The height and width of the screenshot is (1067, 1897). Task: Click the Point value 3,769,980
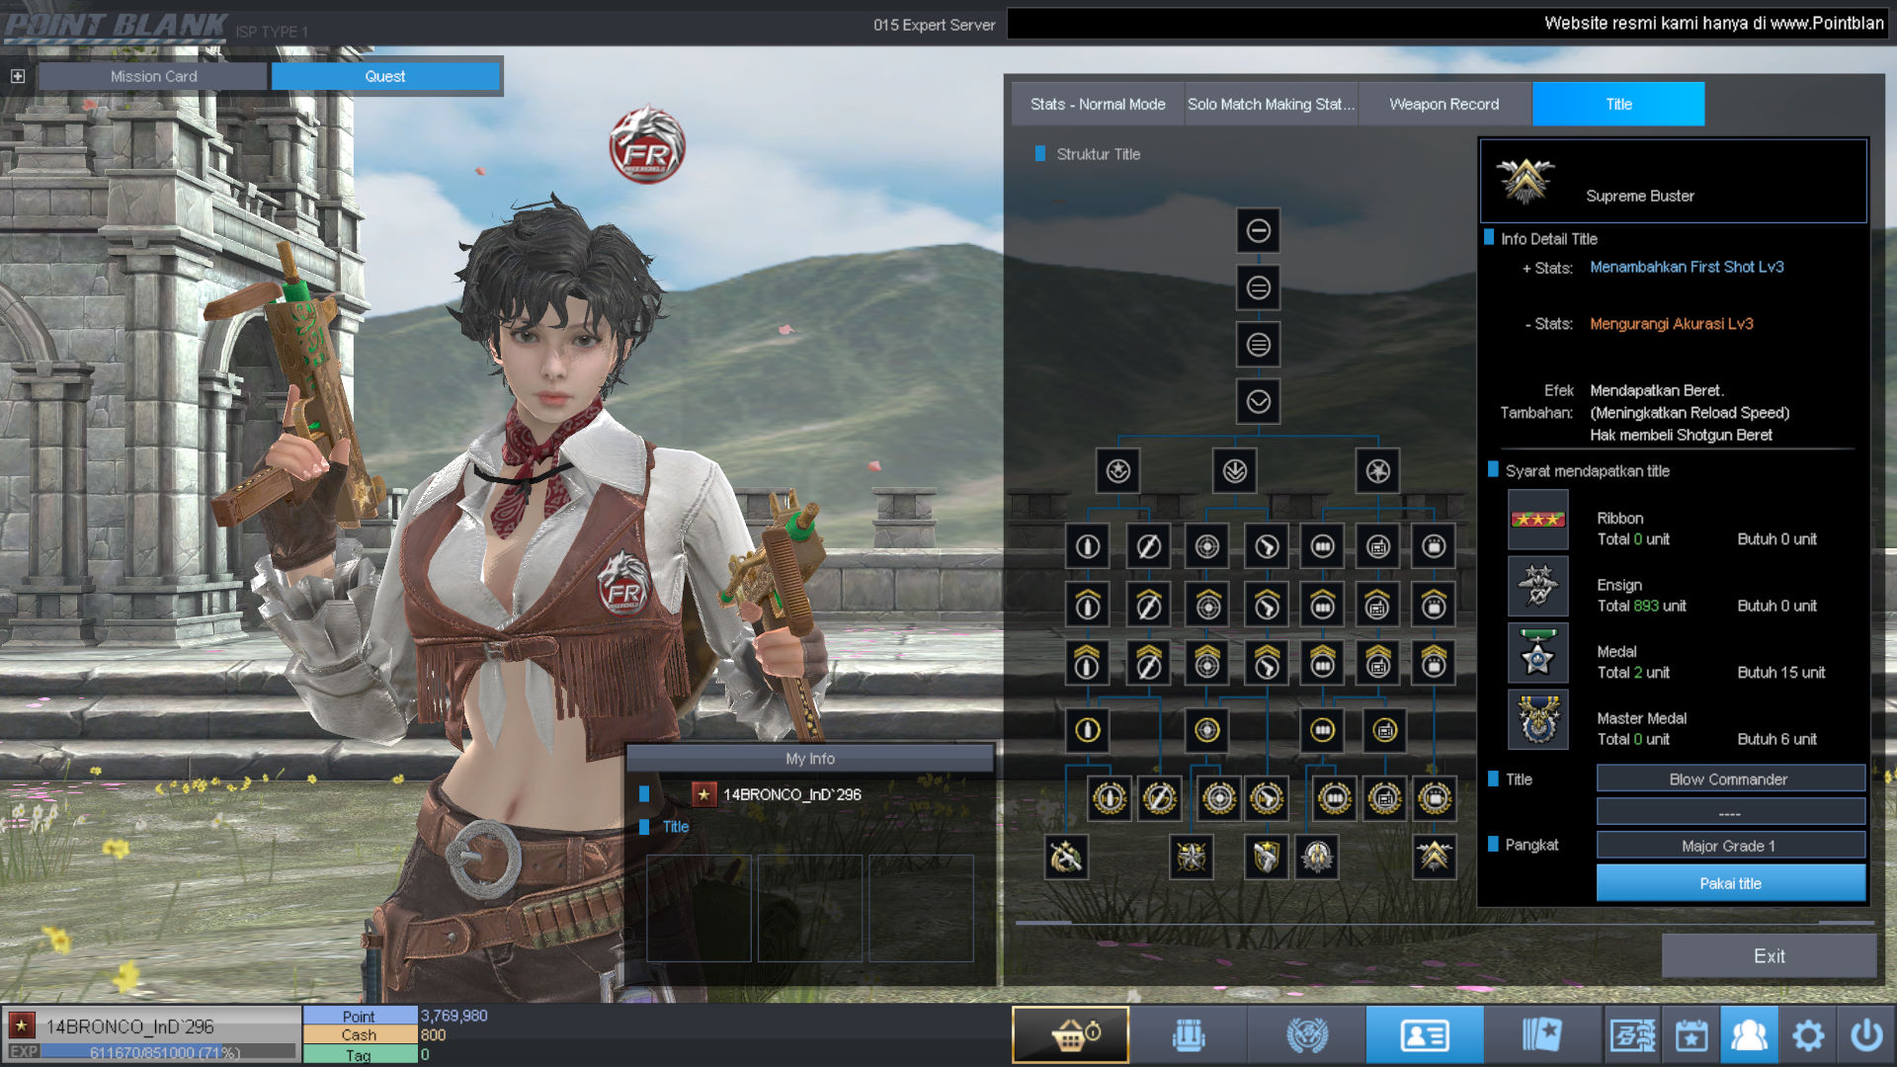point(454,1016)
